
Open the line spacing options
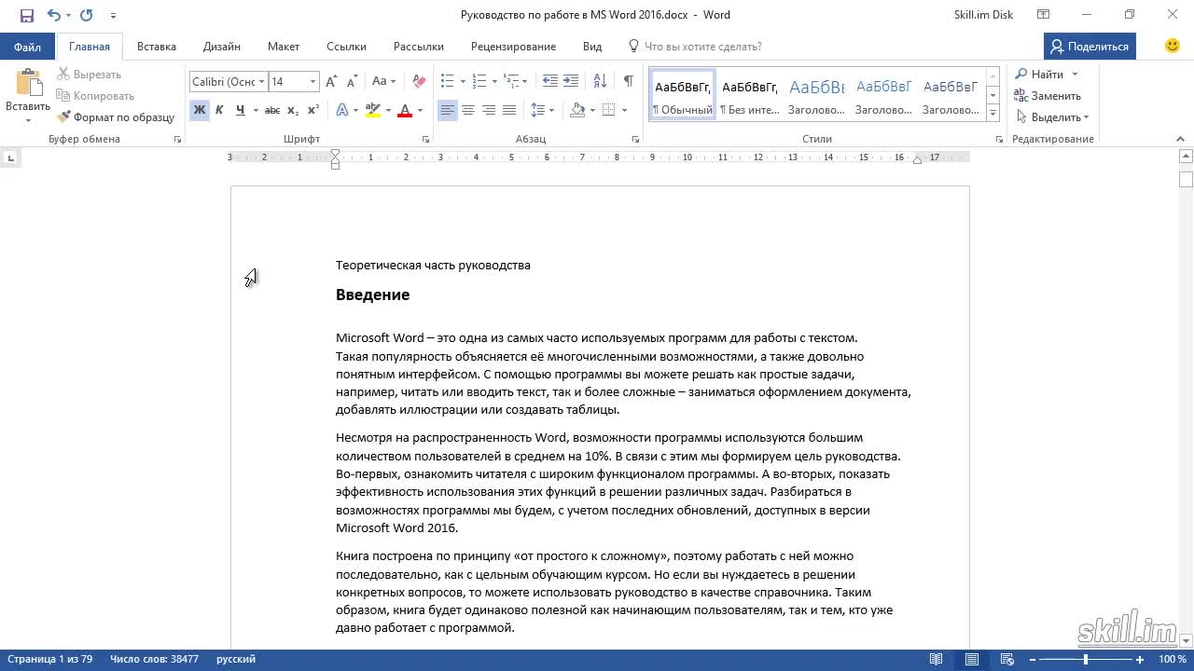[542, 110]
